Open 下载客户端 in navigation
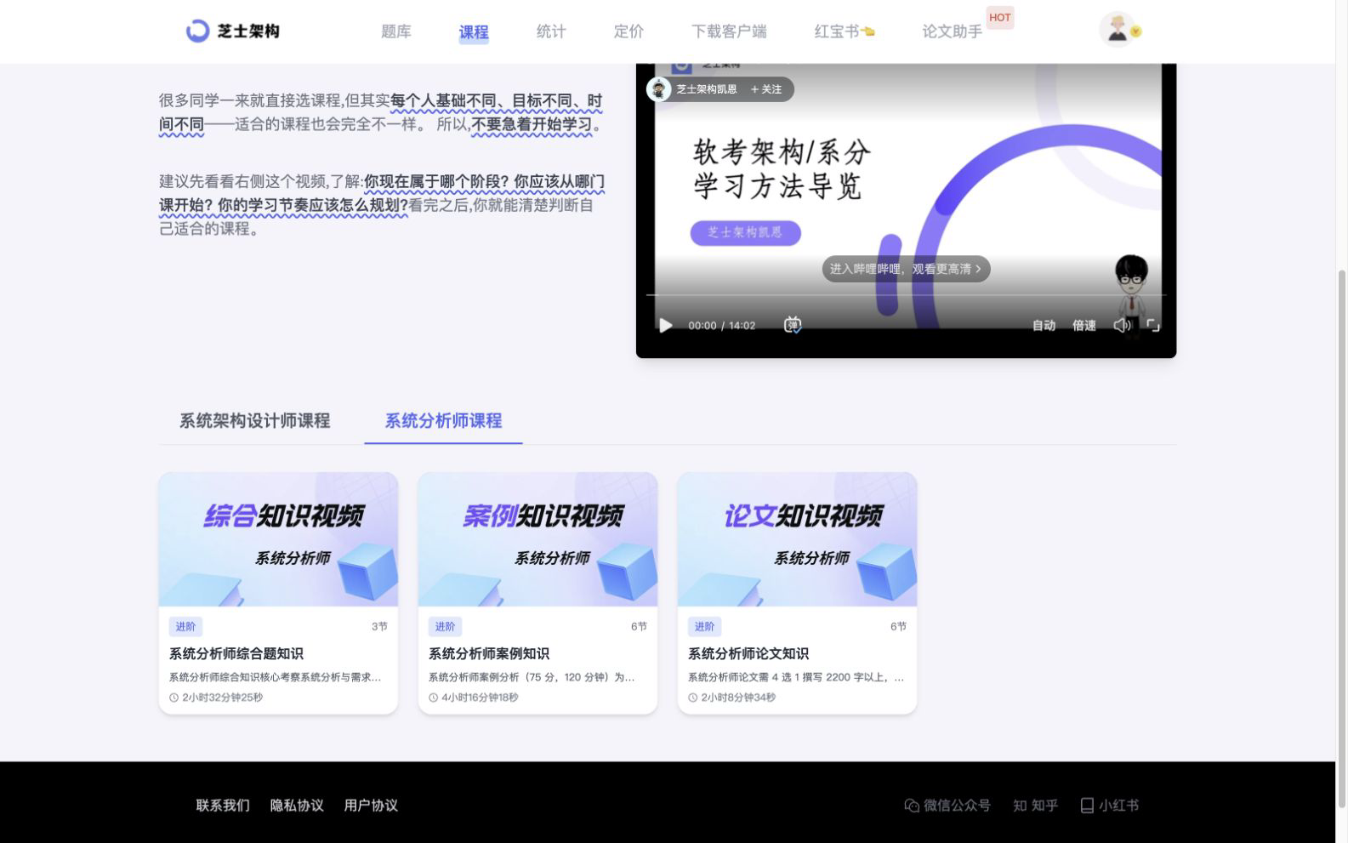The height and width of the screenshot is (843, 1348). coord(729,31)
